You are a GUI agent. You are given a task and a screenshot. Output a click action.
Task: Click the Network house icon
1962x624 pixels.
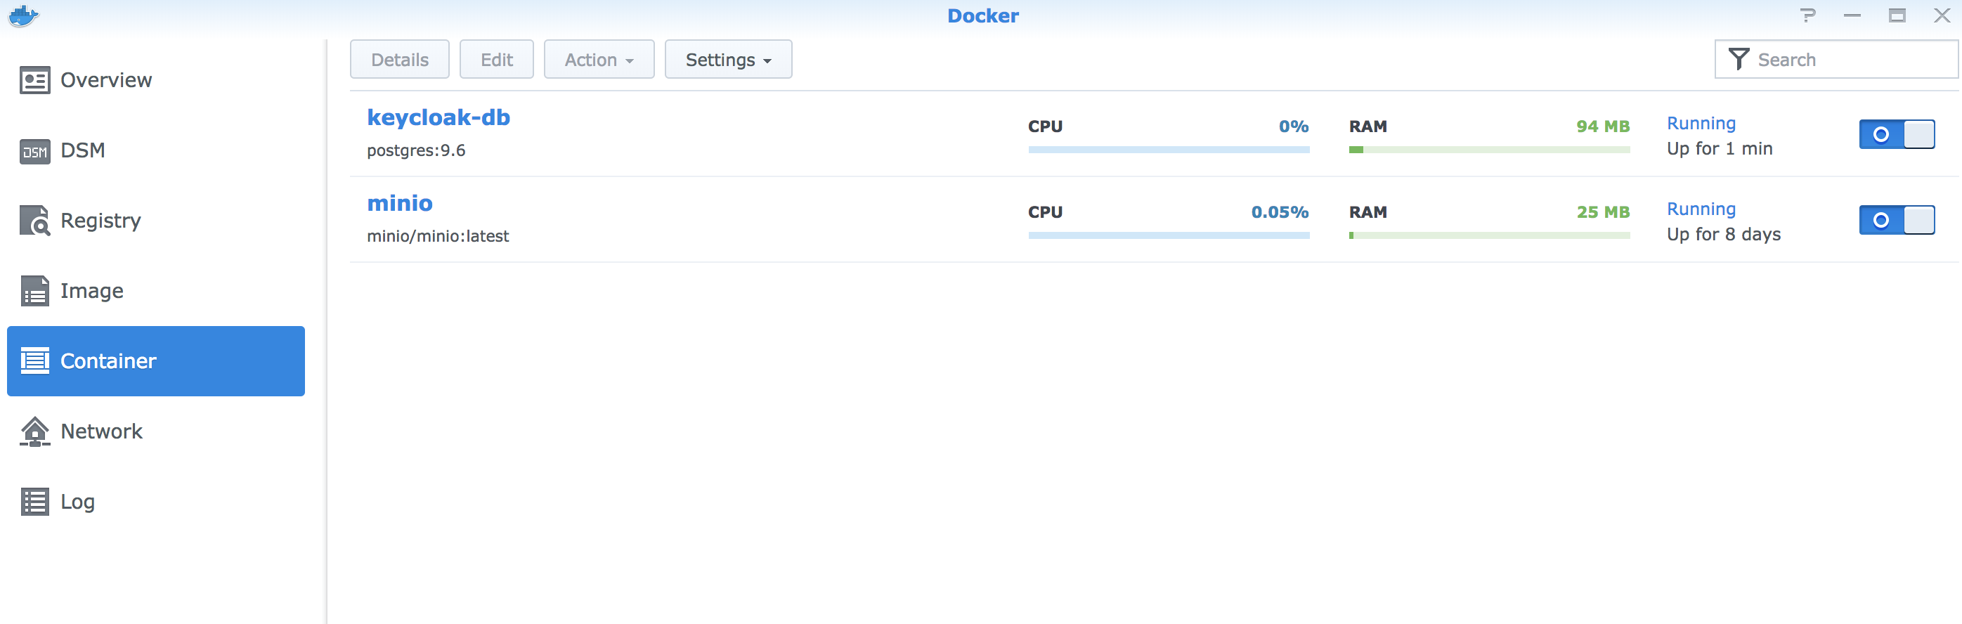click(x=34, y=431)
